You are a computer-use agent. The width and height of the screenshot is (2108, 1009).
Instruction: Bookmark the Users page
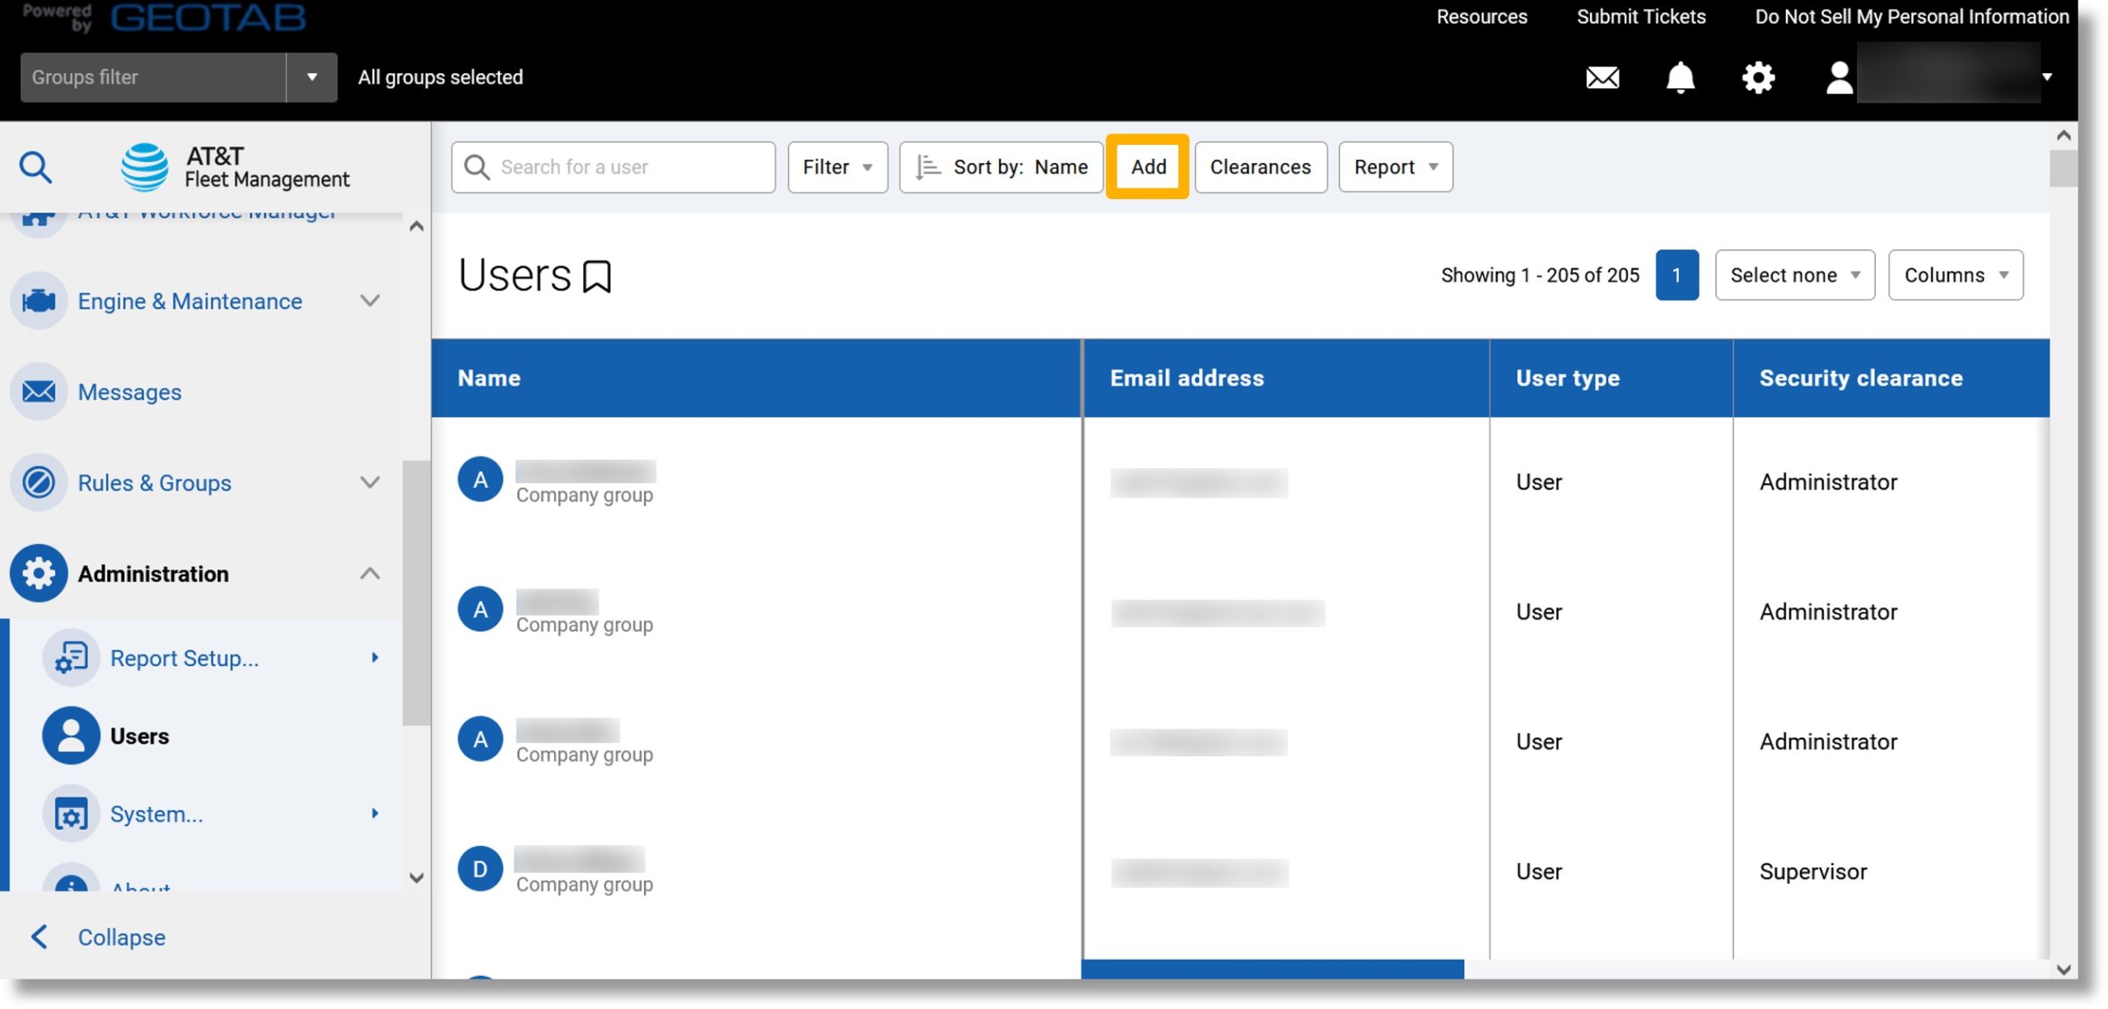[597, 277]
